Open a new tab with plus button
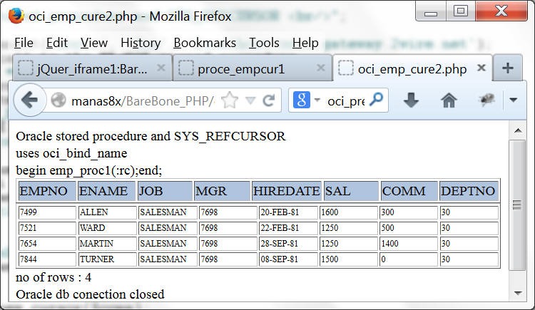The width and height of the screenshot is (535, 310). [508, 68]
